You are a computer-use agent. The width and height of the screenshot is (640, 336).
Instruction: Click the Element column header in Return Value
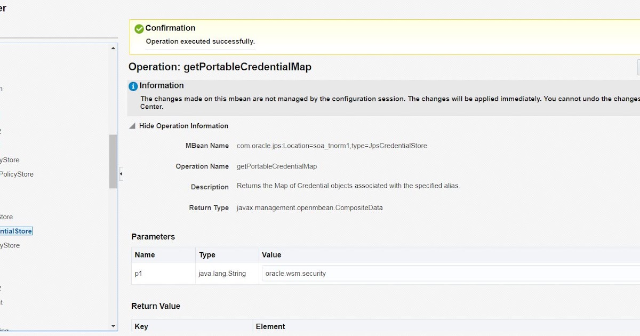click(270, 326)
